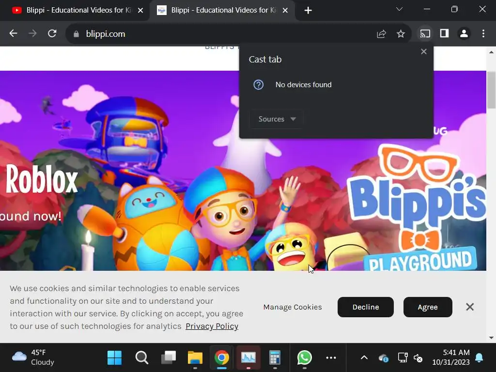Click the help icon beside No devices found
The image size is (496, 372).
259,85
